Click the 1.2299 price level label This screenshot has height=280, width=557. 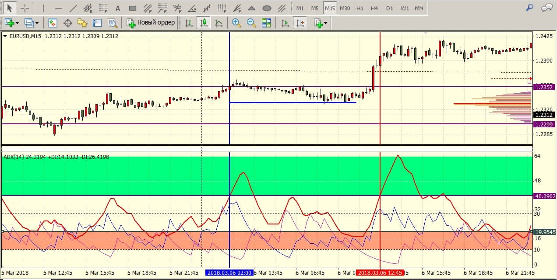pyautogui.click(x=544, y=124)
